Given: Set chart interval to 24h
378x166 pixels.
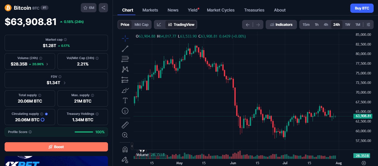Looking at the screenshot, I should [336, 25].
